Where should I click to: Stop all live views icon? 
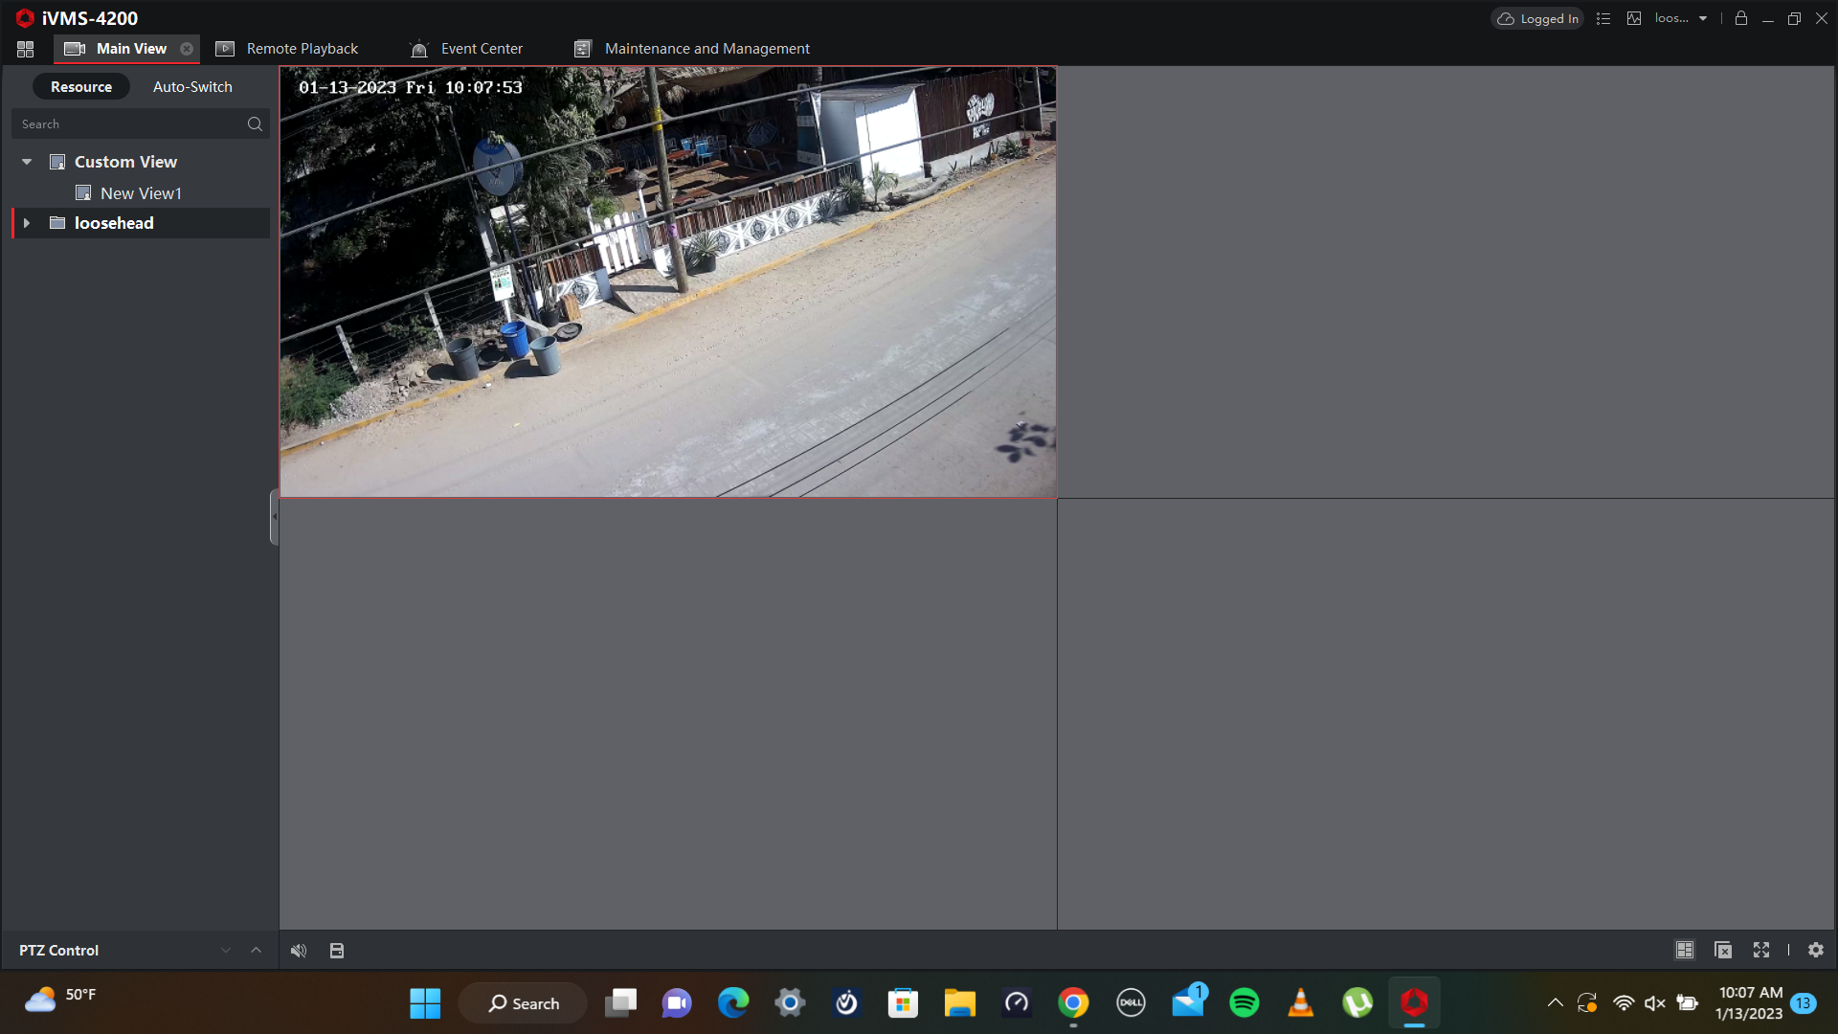[1723, 950]
